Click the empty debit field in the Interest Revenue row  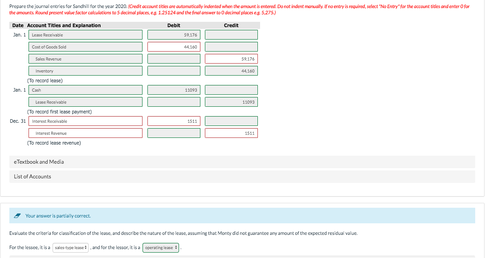174,133
